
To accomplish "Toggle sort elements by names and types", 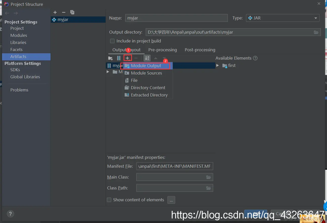I will point(147,58).
